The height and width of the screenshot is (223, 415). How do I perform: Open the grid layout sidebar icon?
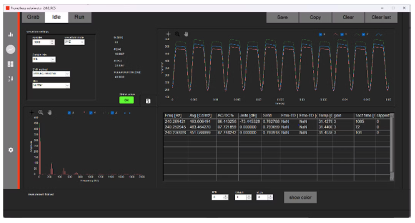[x=11, y=64]
